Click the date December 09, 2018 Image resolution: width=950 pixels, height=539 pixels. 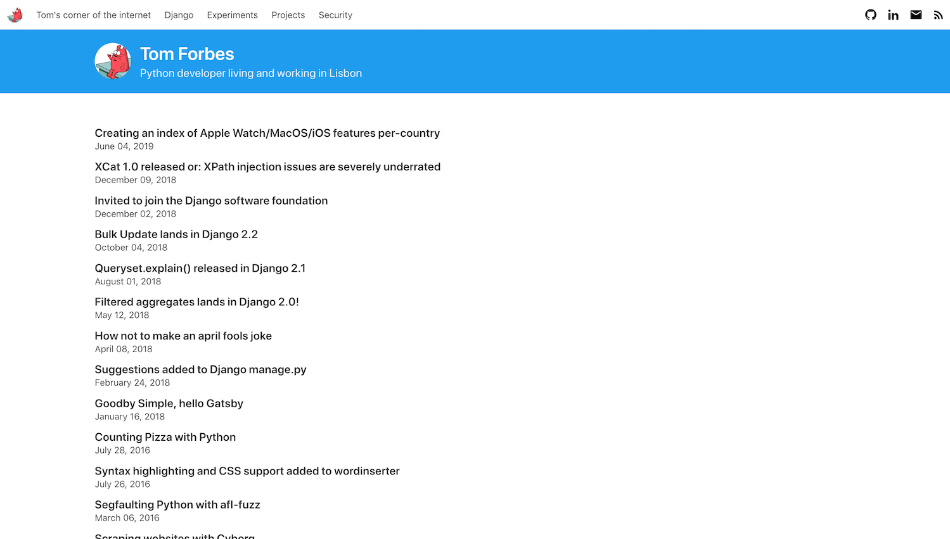coord(136,180)
